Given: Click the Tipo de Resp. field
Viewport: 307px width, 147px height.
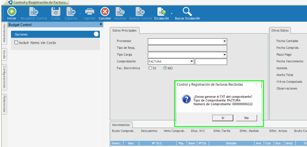Looking at the screenshot, I should (x=188, y=48).
